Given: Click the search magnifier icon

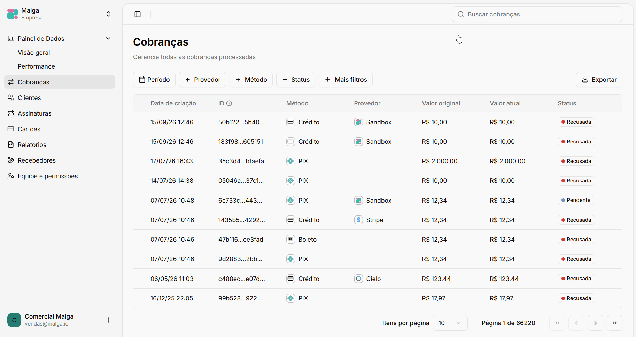Looking at the screenshot, I should coord(461,14).
